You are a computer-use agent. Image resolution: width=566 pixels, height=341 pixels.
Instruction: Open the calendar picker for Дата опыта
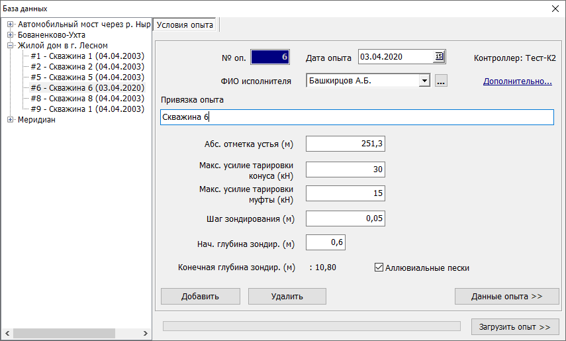pos(438,57)
